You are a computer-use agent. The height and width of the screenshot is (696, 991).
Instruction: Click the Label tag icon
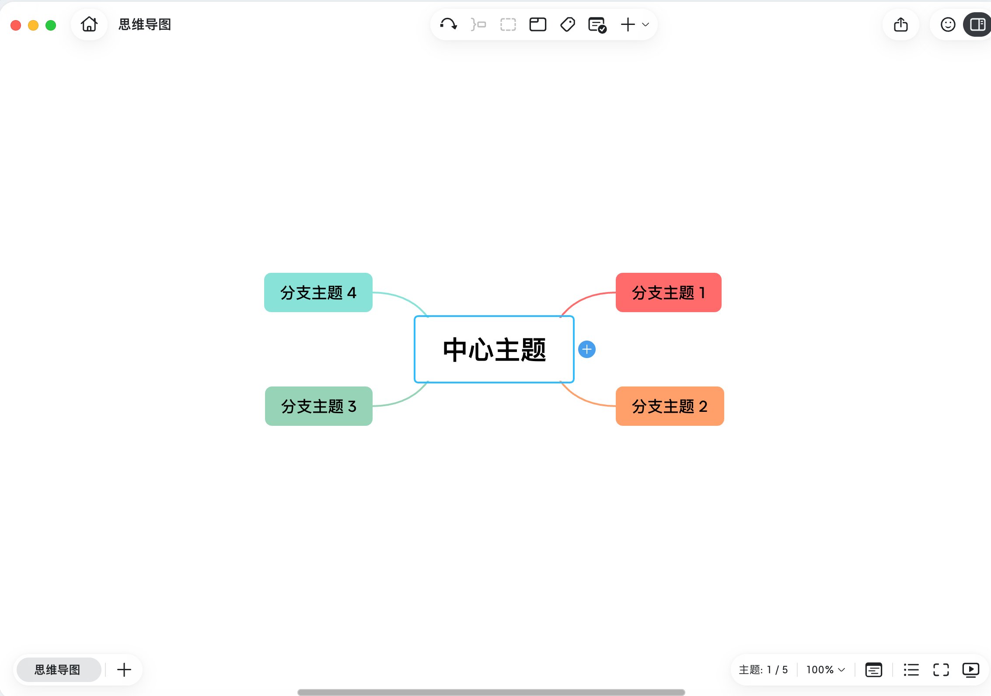[568, 24]
